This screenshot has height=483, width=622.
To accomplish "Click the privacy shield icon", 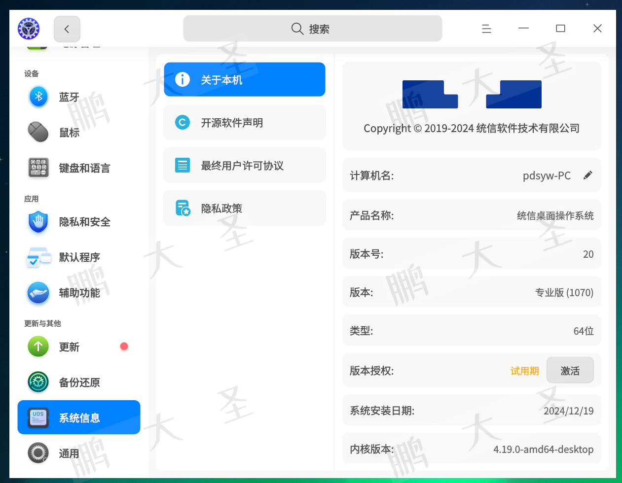I will pos(38,222).
